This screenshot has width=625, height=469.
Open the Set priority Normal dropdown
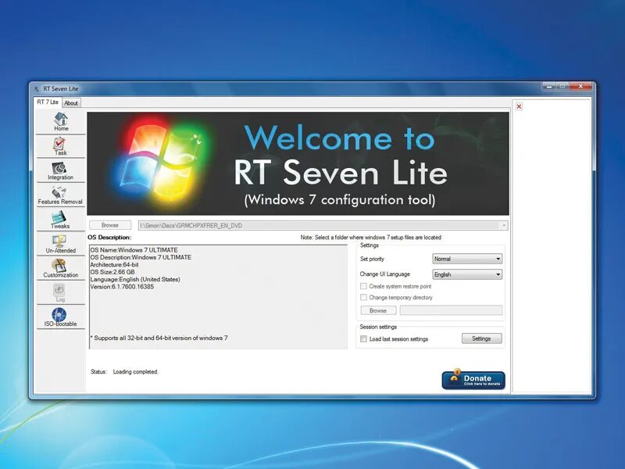click(467, 259)
